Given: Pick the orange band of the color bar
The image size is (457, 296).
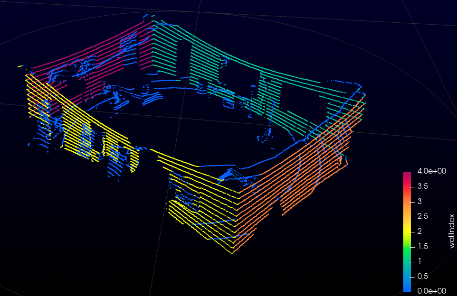Looking at the screenshot, I should click(407, 204).
